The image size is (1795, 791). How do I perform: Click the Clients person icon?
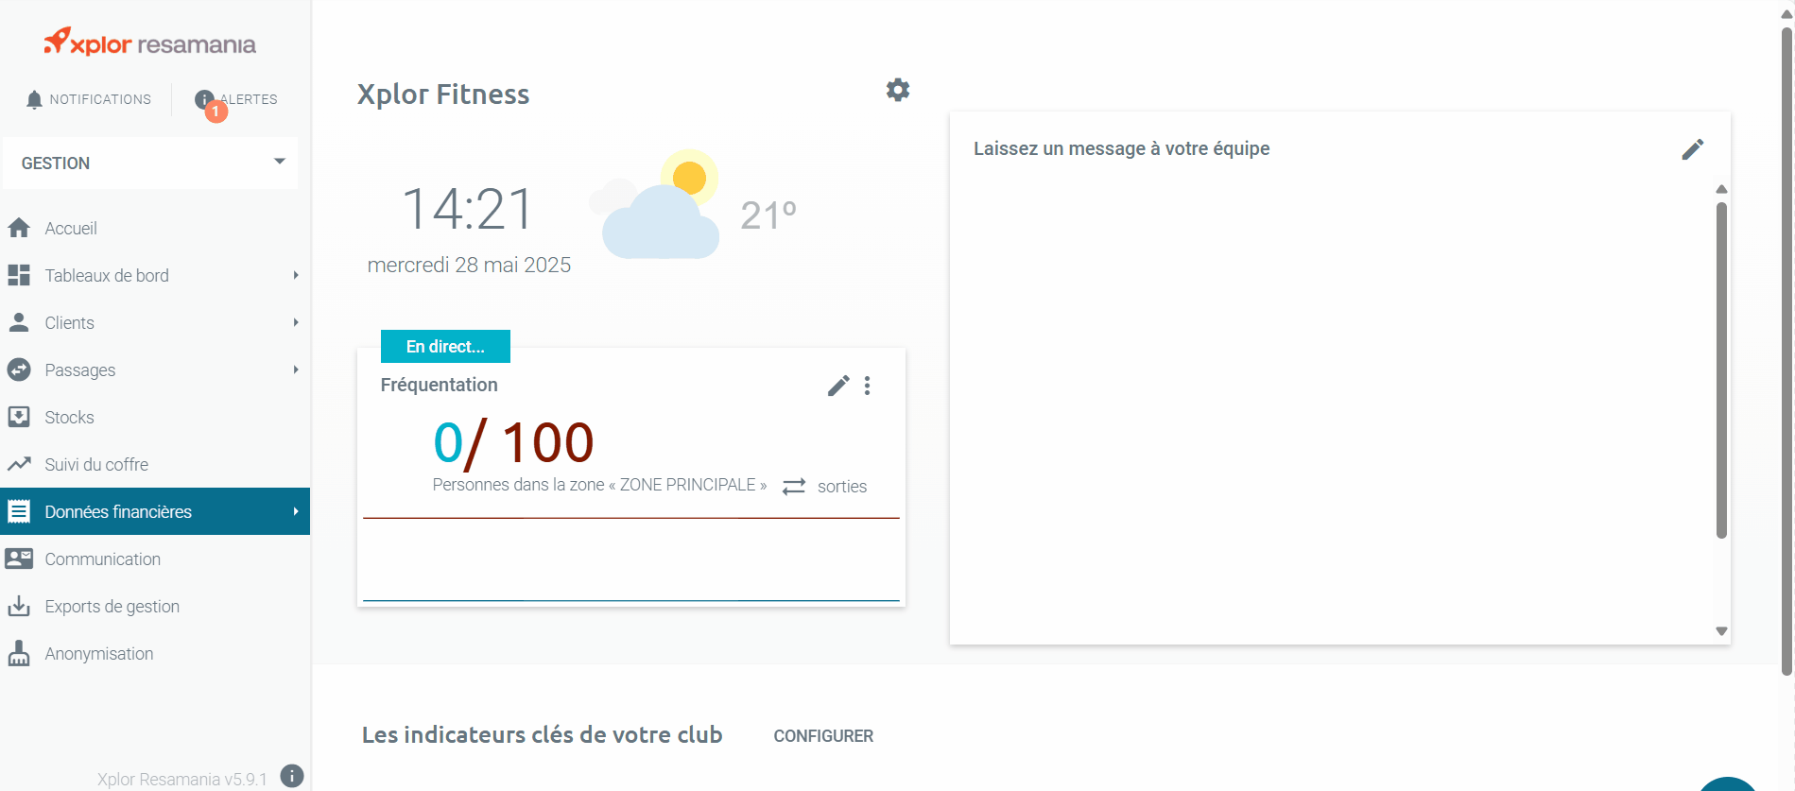point(19,322)
